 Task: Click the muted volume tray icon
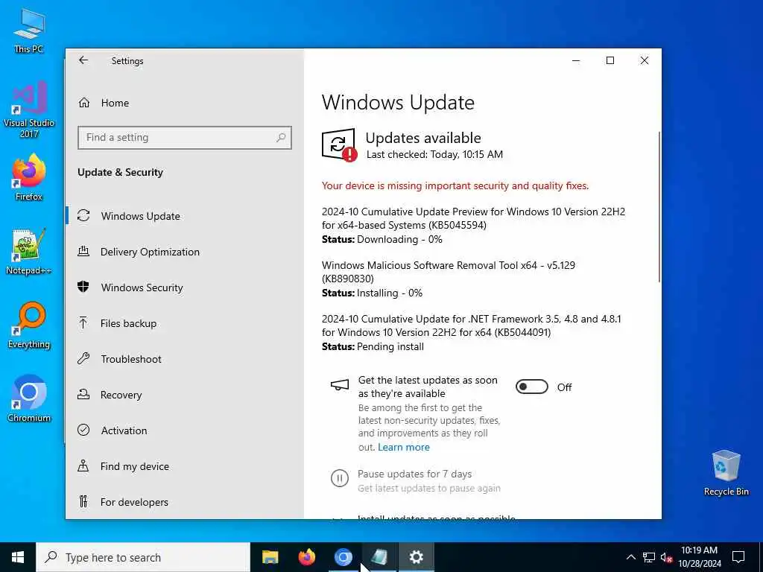(x=667, y=557)
